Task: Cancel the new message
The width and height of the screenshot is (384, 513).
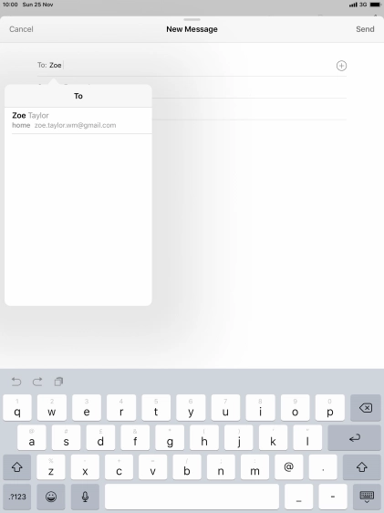Action: pos(21,29)
